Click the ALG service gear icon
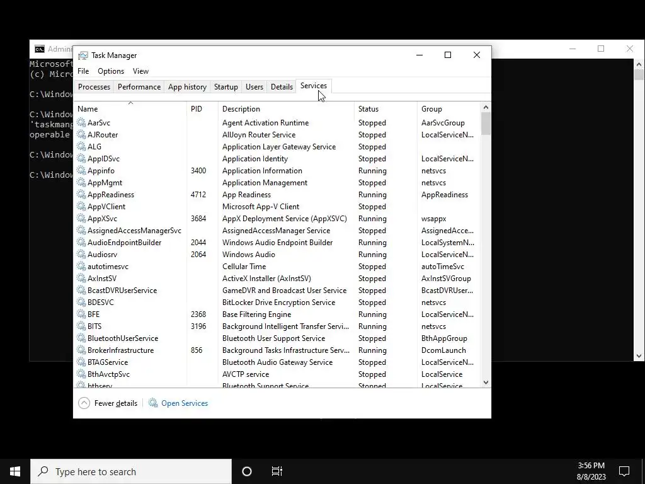This screenshot has height=484, width=645. [81, 146]
